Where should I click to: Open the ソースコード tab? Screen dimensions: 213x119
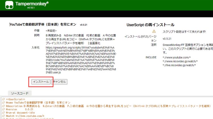[x=20, y=93]
